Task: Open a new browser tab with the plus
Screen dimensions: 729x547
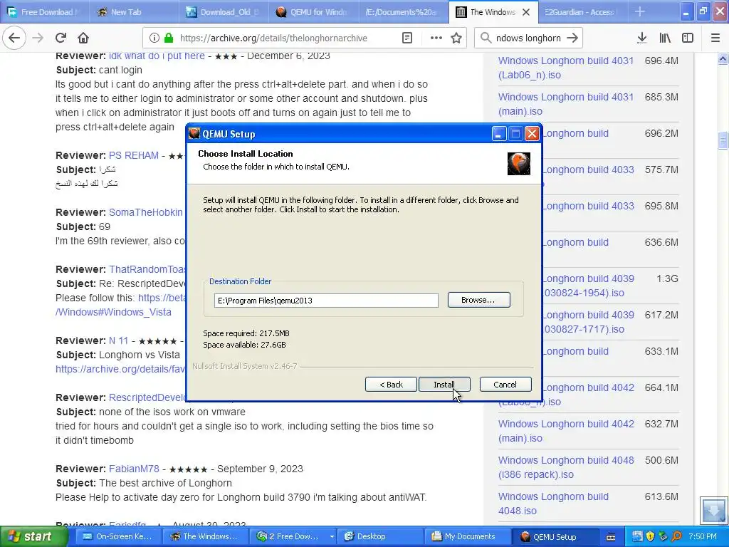Action: tap(640, 12)
